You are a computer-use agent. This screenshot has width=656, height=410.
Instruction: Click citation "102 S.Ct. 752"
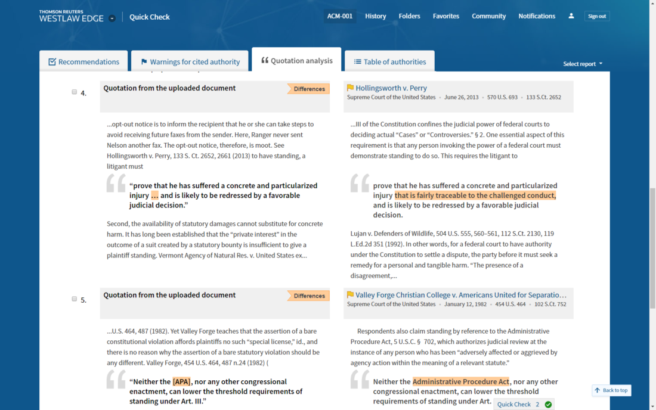pos(550,304)
